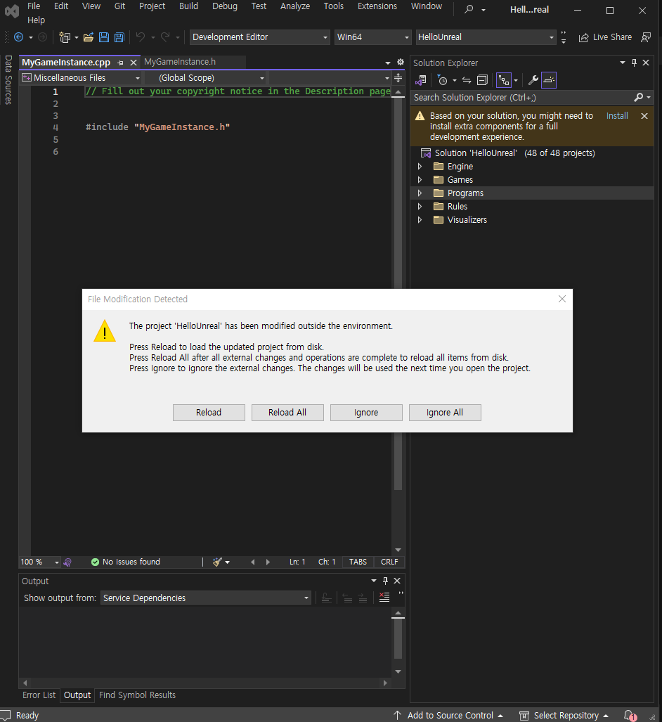Expand the Games folder node
This screenshot has height=722, width=662.
click(x=420, y=179)
